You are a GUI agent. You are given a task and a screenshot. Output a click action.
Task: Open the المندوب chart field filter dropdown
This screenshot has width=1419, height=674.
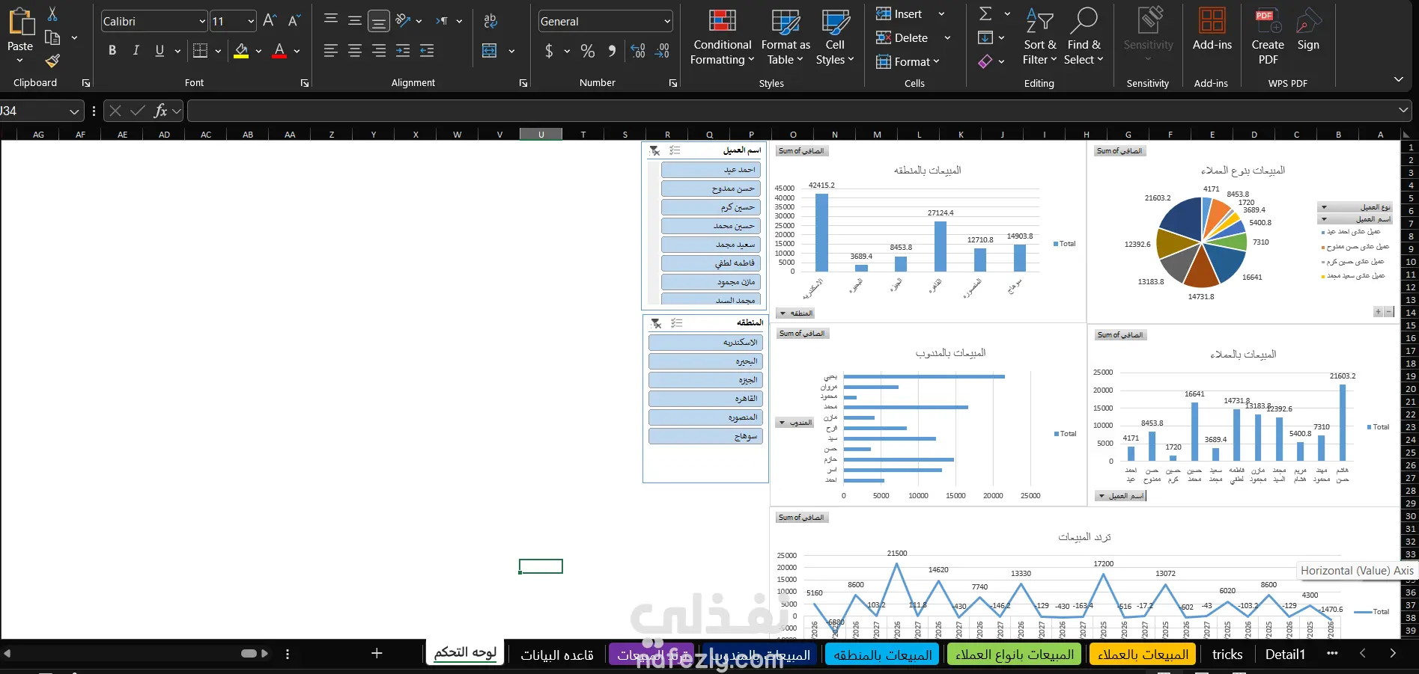(x=795, y=423)
